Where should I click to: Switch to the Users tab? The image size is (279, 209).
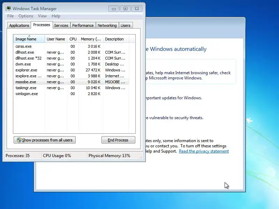pos(126,25)
